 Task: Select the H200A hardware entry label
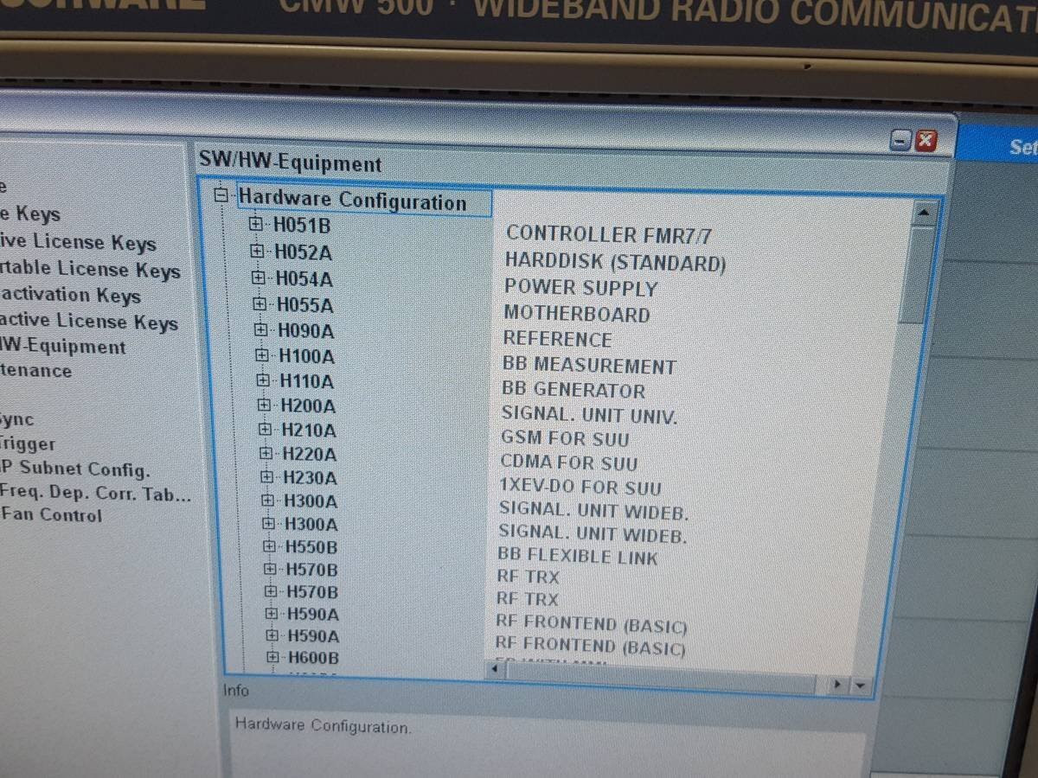coord(309,405)
